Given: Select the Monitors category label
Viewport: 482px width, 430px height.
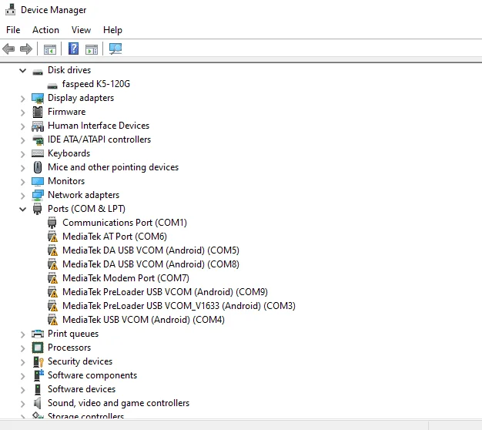Looking at the screenshot, I should 66,181.
